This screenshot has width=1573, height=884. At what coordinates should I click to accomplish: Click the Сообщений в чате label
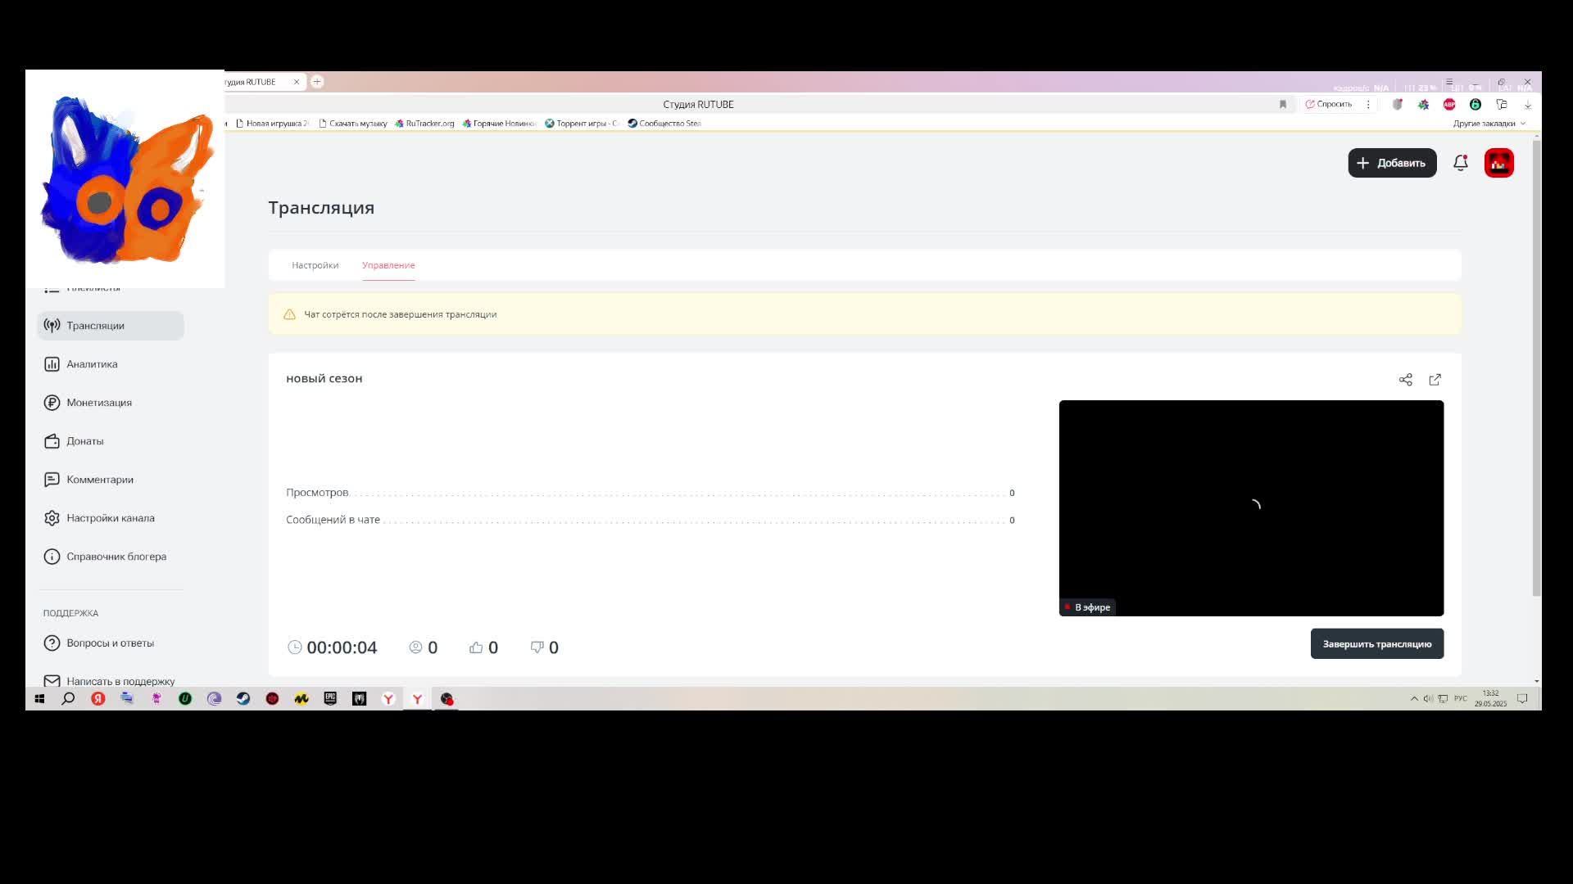point(333,520)
